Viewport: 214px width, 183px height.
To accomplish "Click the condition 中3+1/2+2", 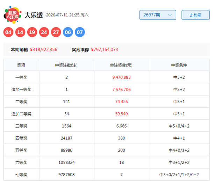I will (x=179, y=162).
